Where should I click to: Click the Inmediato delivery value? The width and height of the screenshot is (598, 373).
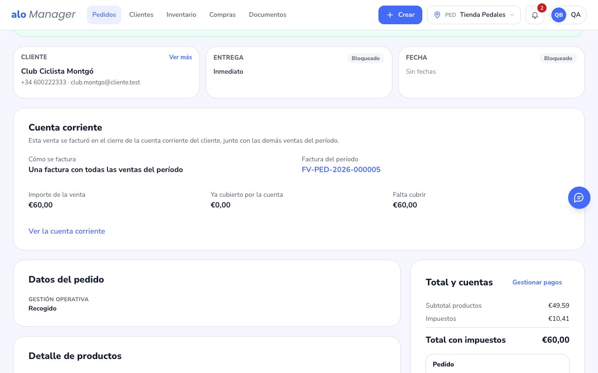pyautogui.click(x=228, y=72)
